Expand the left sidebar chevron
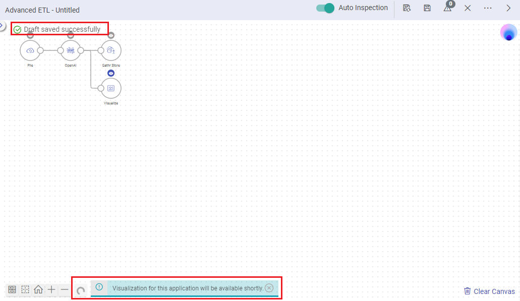Image resolution: width=520 pixels, height=301 pixels. [x=2, y=25]
